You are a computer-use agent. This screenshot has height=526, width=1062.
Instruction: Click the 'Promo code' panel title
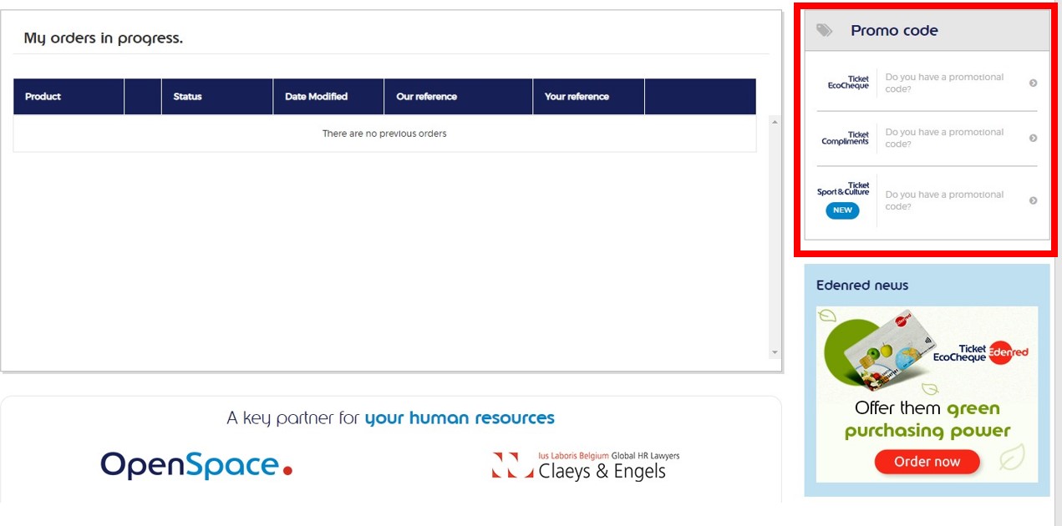tap(894, 31)
